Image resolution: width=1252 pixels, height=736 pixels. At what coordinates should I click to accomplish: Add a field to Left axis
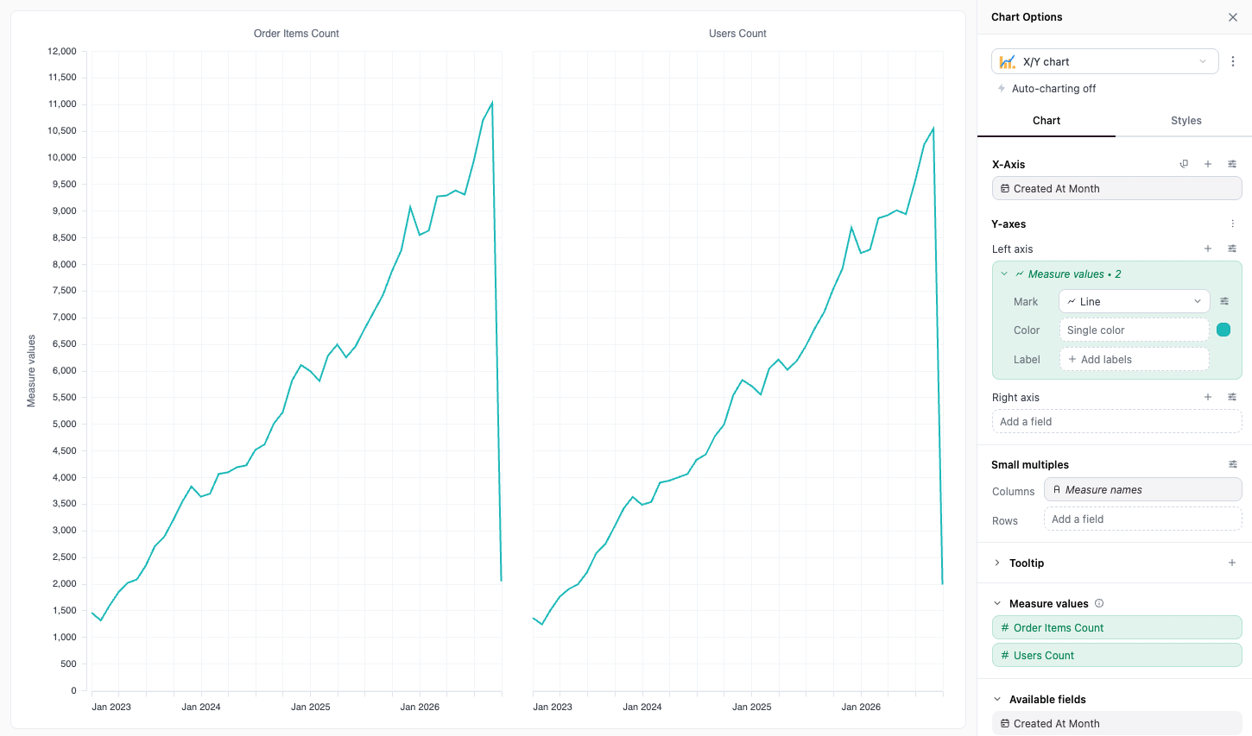pos(1208,248)
